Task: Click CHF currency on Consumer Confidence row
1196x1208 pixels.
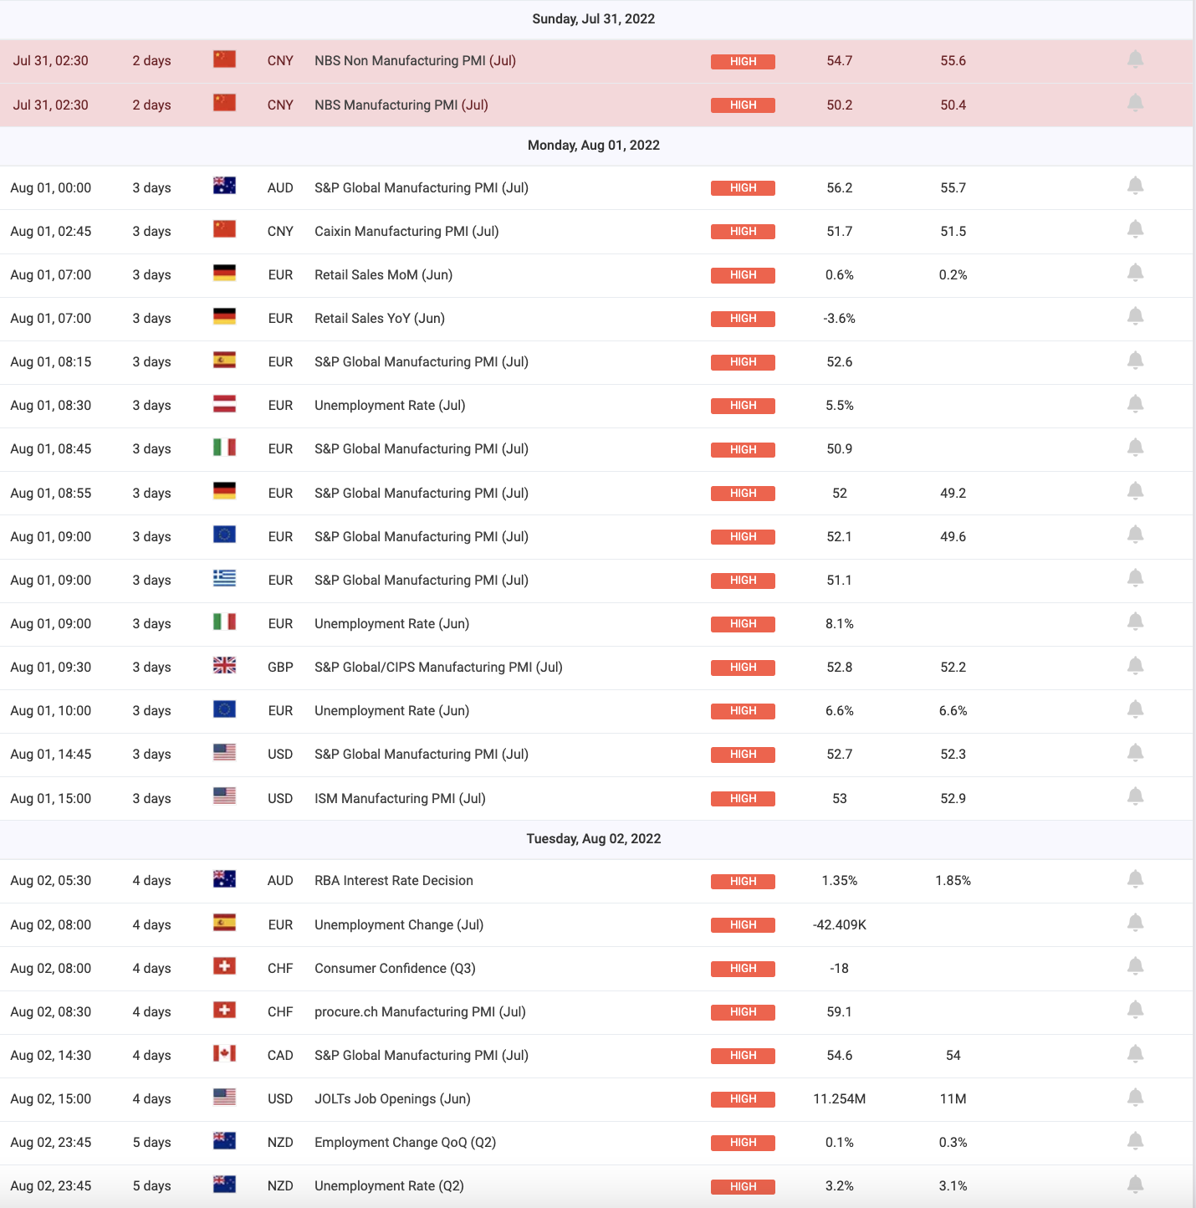Action: coord(280,969)
